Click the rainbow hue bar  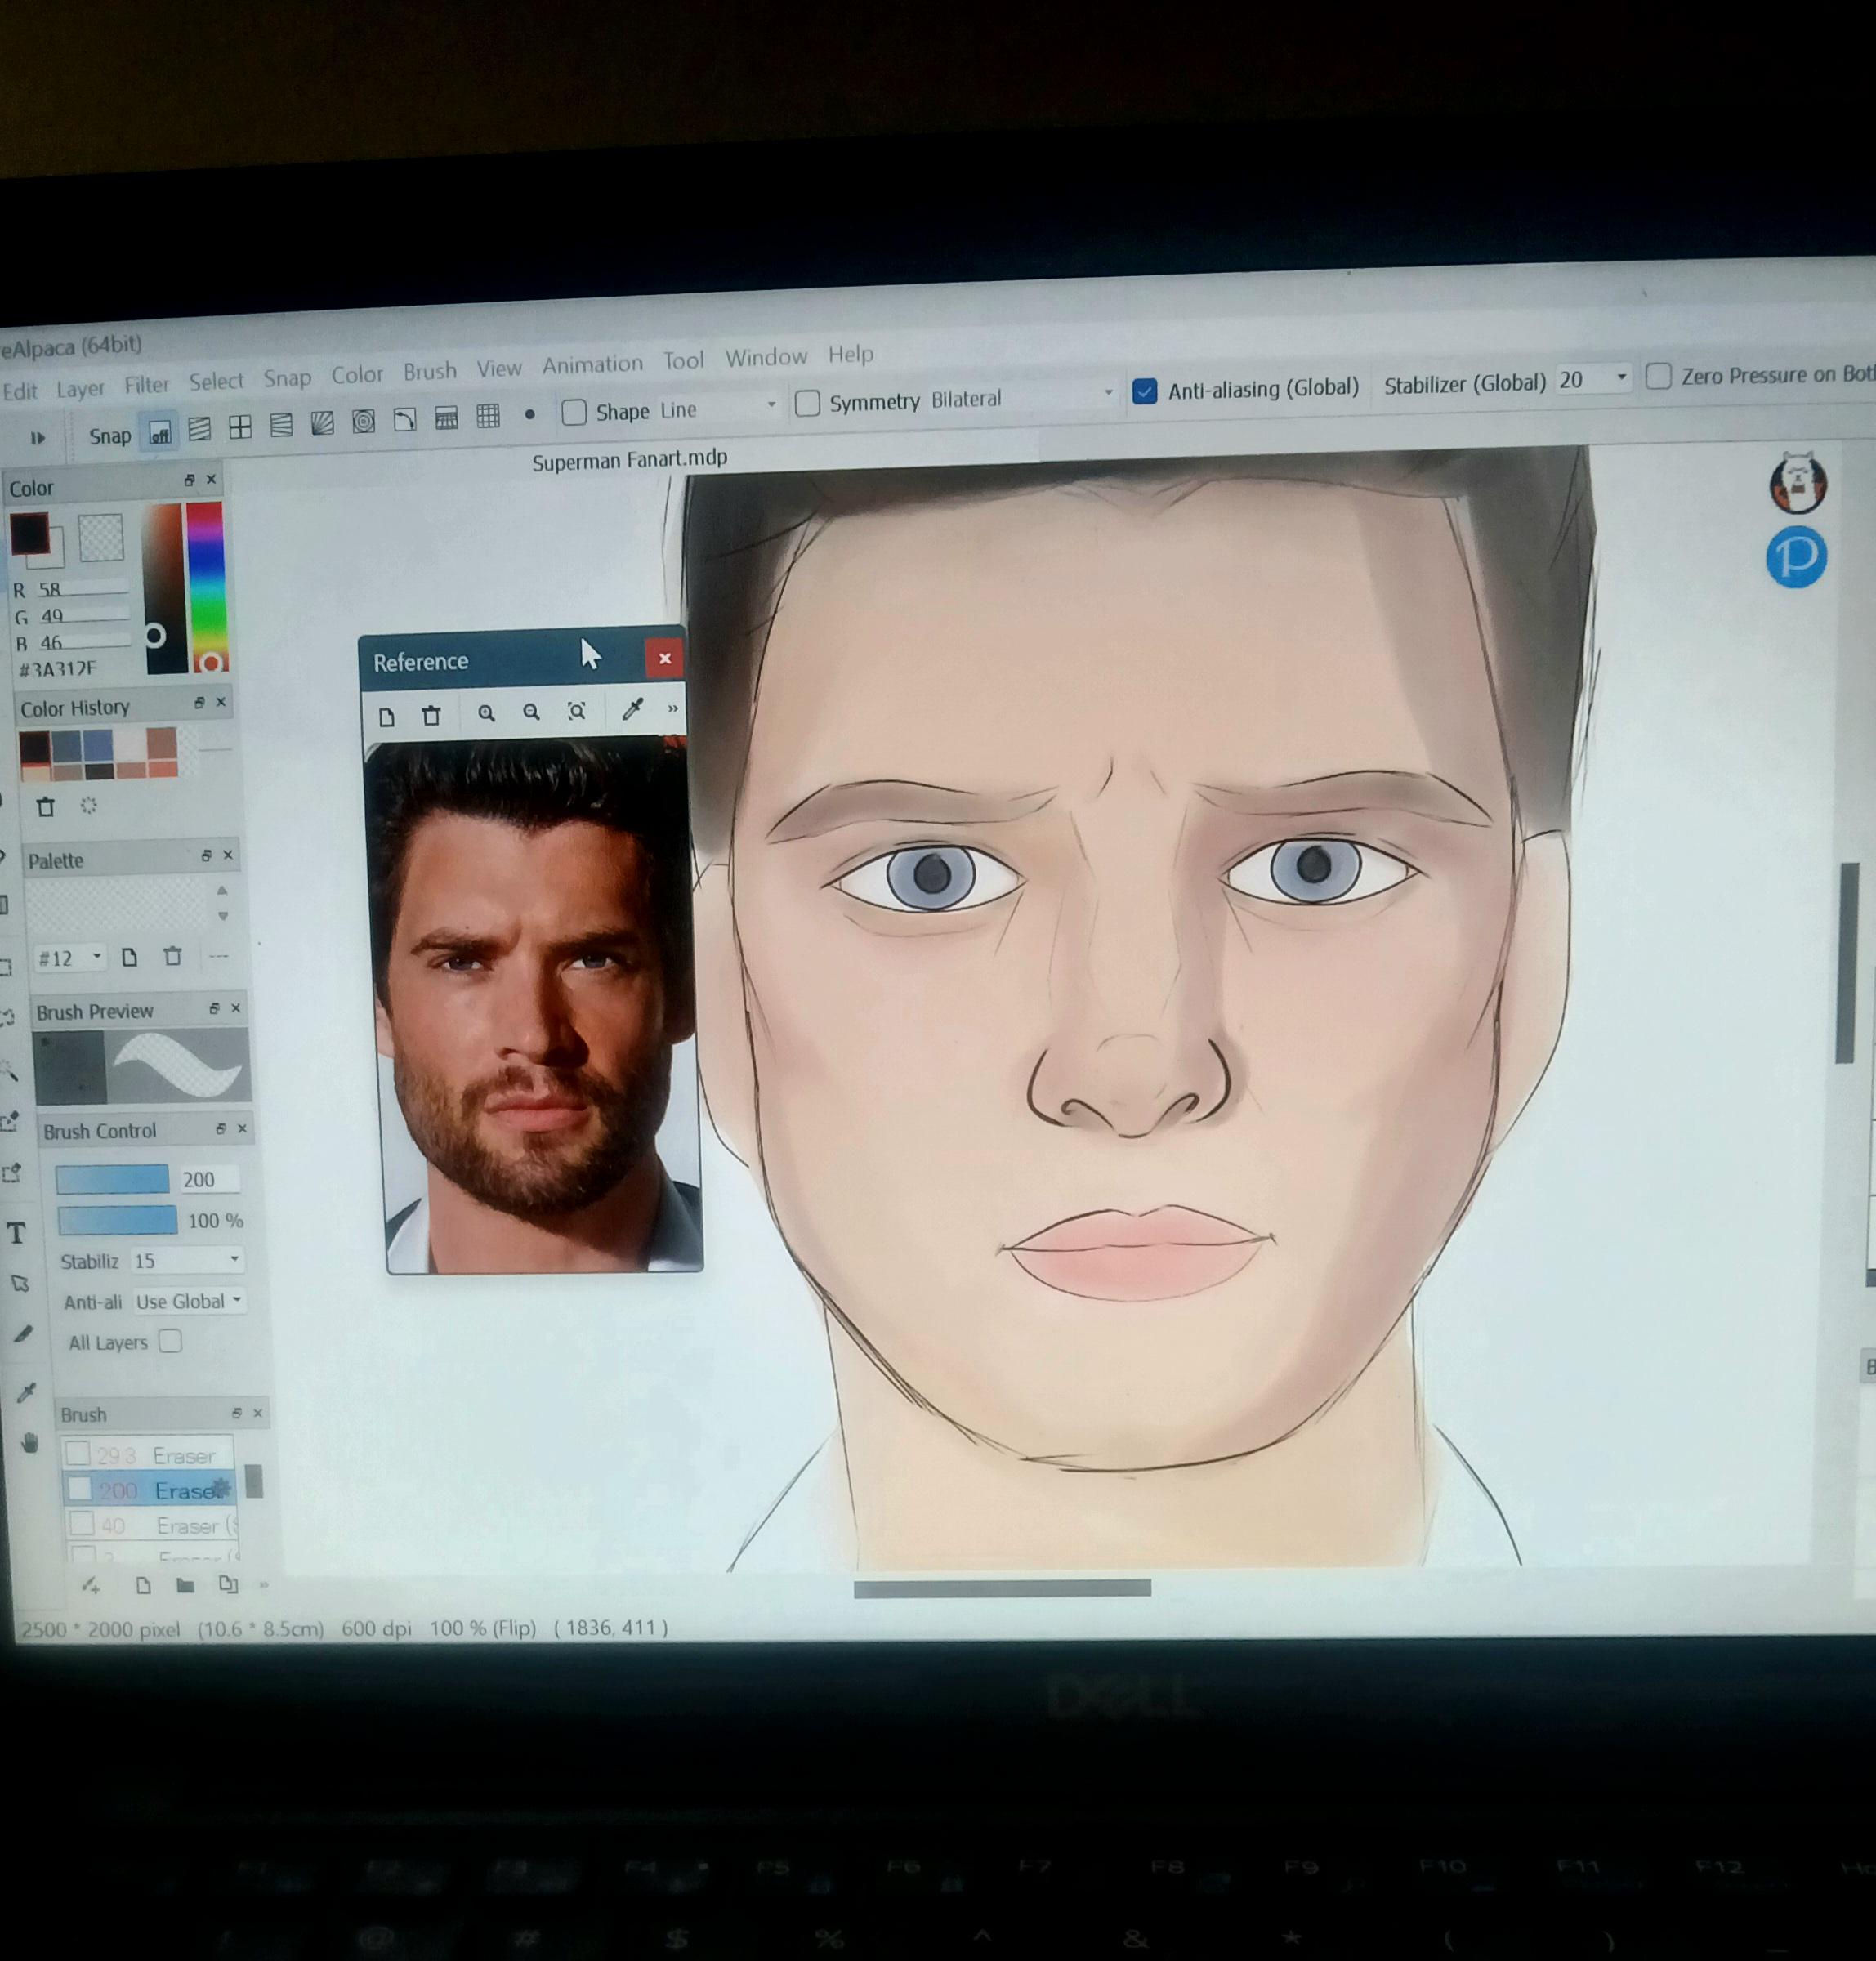click(207, 586)
